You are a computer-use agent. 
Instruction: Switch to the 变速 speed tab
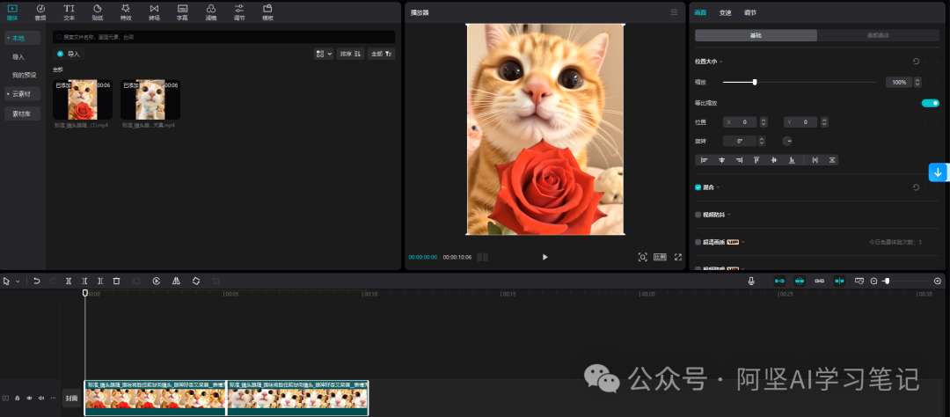[x=725, y=12]
